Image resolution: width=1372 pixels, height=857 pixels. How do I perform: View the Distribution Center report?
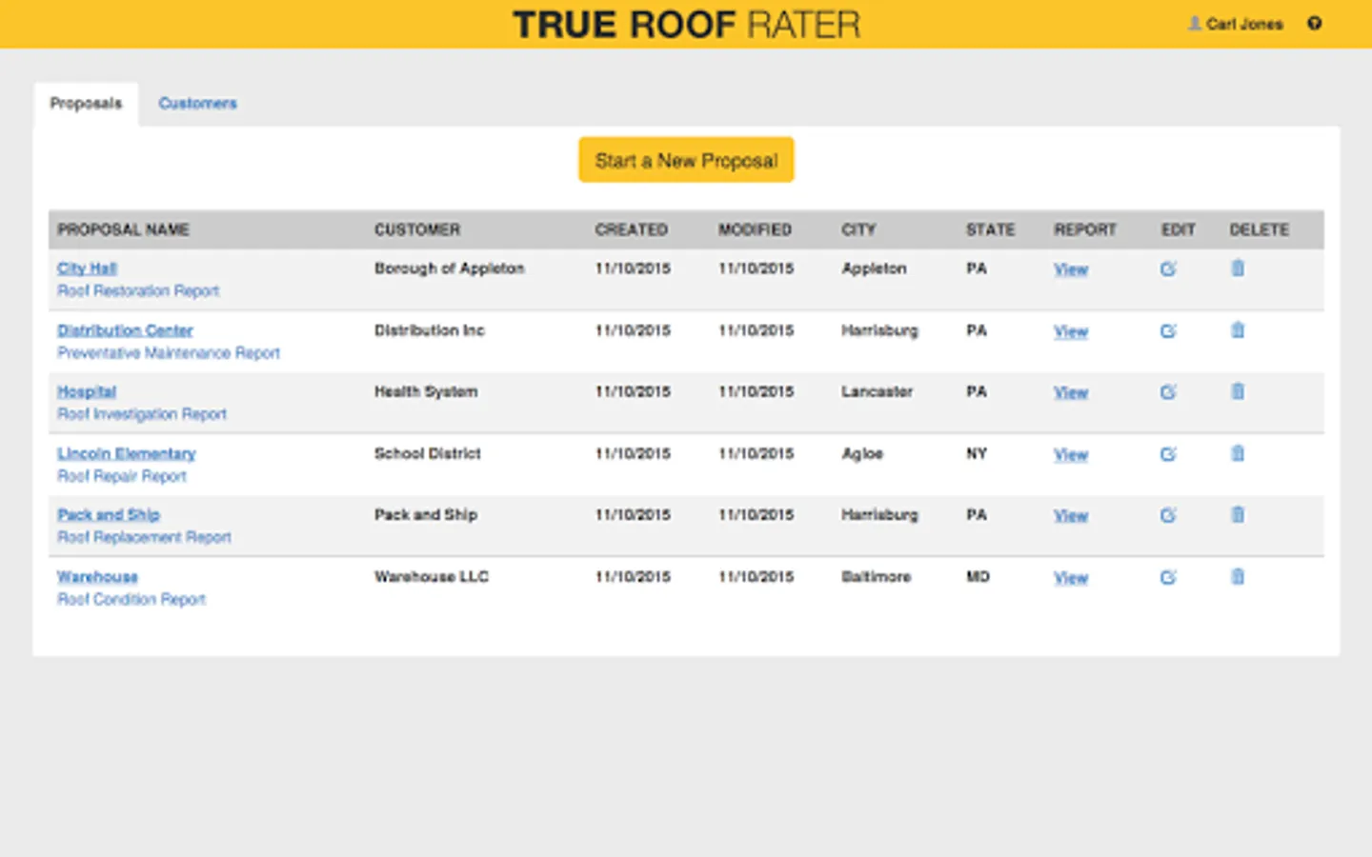[1071, 331]
